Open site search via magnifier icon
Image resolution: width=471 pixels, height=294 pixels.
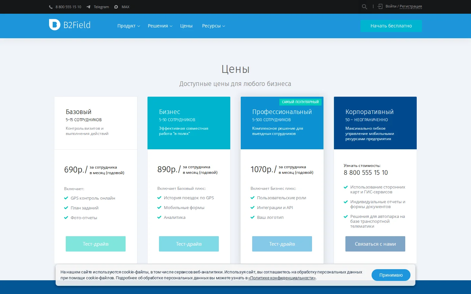(x=364, y=7)
